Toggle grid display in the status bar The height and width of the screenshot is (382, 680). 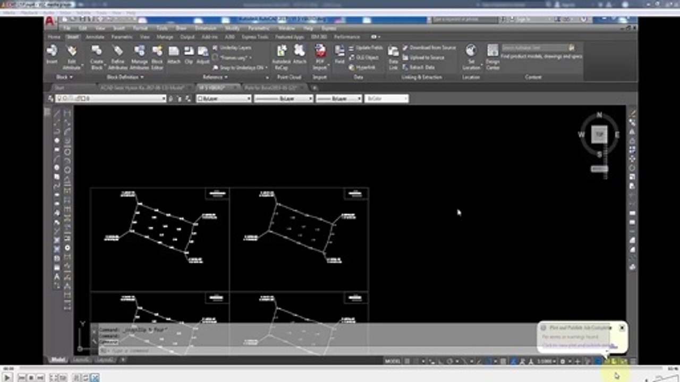pos(407,361)
